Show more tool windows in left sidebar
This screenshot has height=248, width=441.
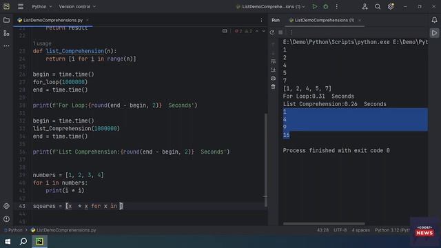tap(6, 45)
